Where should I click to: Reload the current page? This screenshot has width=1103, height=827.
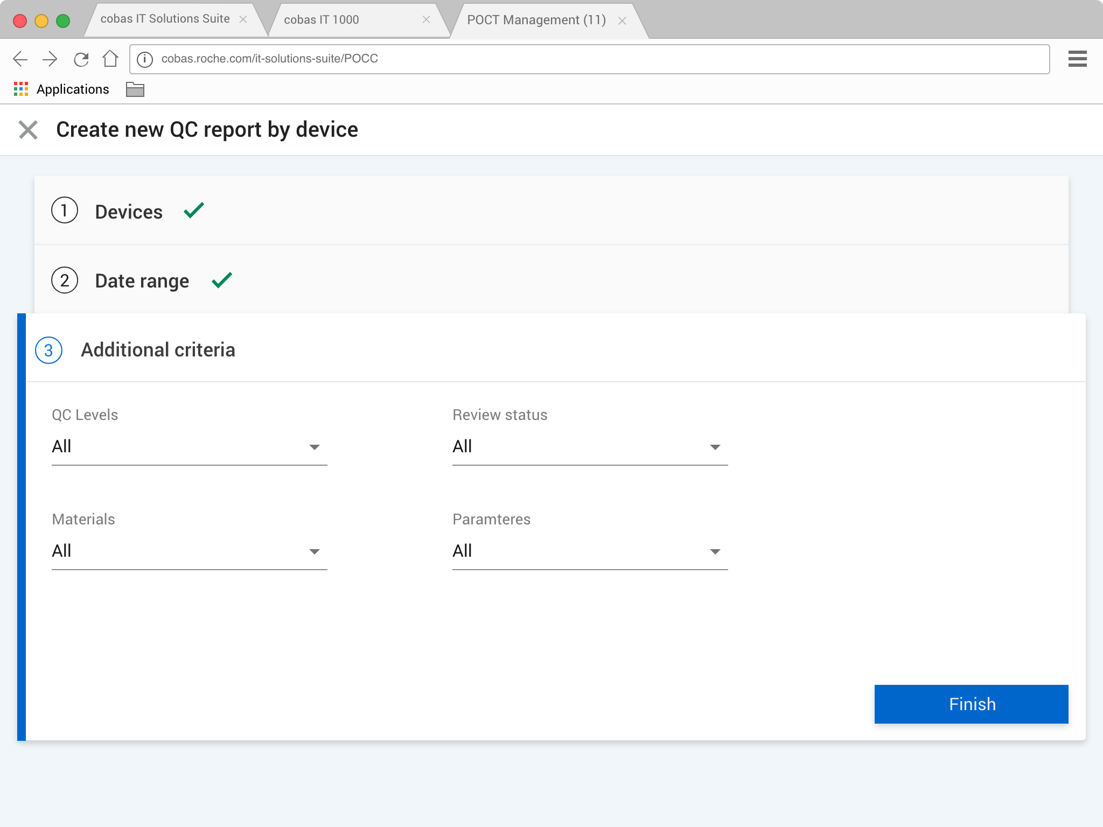click(81, 59)
